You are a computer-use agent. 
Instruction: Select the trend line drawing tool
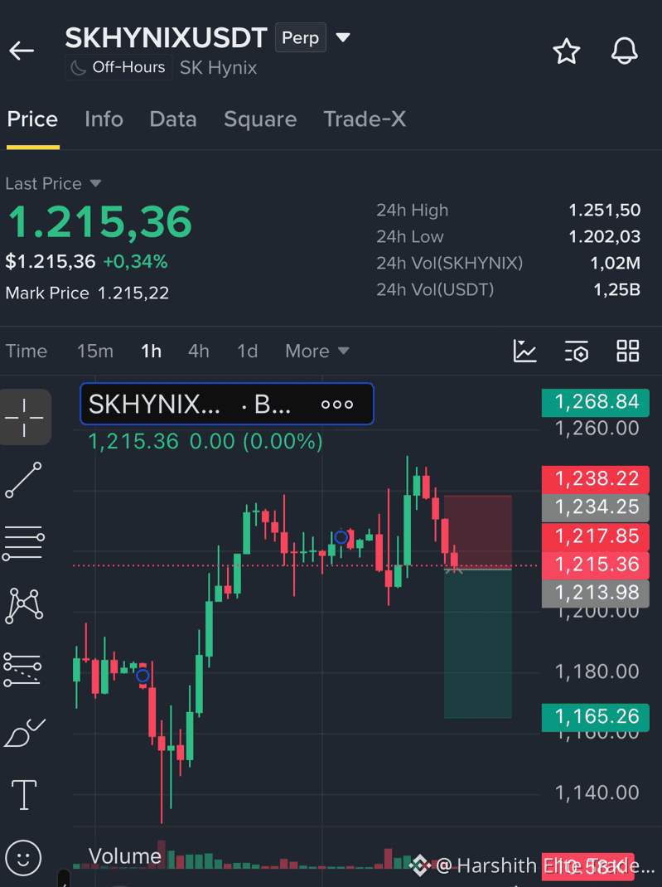(23, 480)
